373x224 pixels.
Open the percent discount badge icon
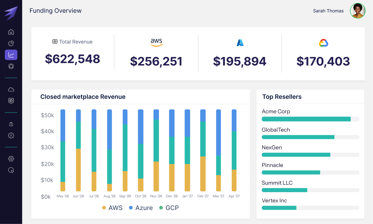(x=11, y=136)
